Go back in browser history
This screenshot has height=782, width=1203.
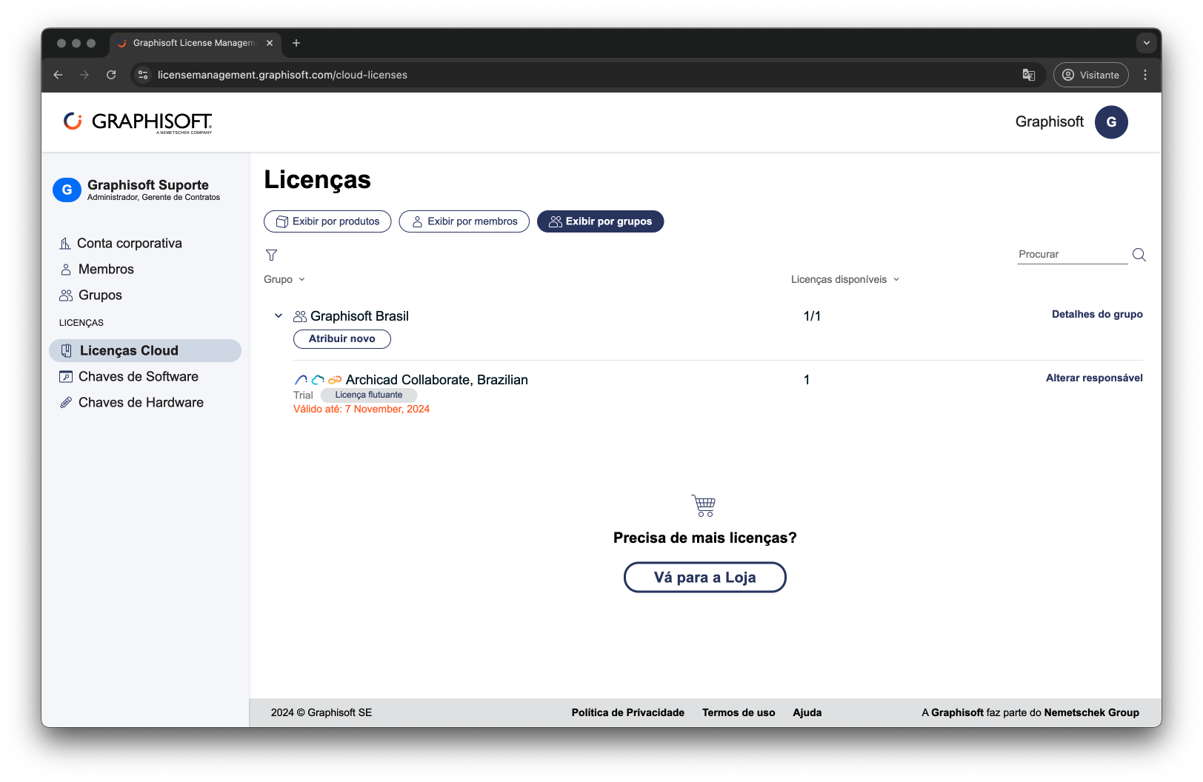click(x=58, y=75)
